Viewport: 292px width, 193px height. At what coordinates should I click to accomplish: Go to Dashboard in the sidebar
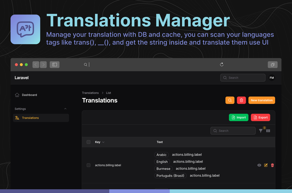point(29,95)
